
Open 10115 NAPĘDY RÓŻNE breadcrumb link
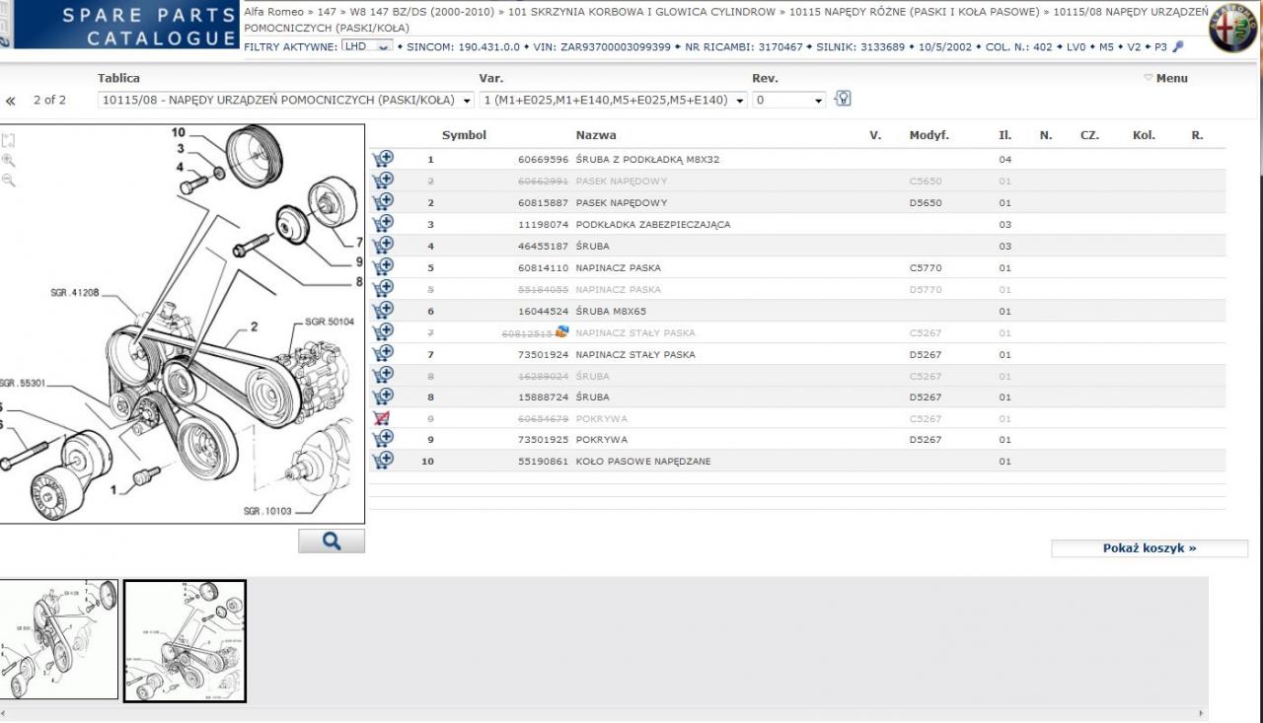(914, 12)
